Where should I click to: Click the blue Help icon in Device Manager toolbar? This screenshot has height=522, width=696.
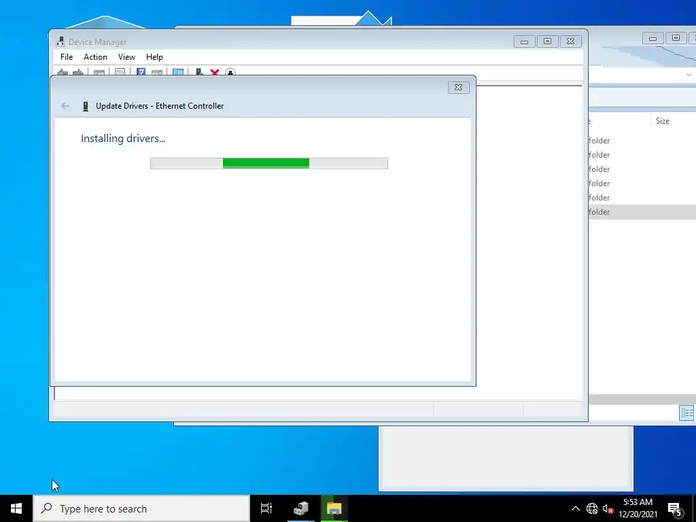[x=141, y=72]
